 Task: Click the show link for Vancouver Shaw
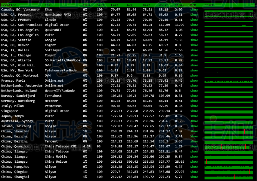coord(194,10)
